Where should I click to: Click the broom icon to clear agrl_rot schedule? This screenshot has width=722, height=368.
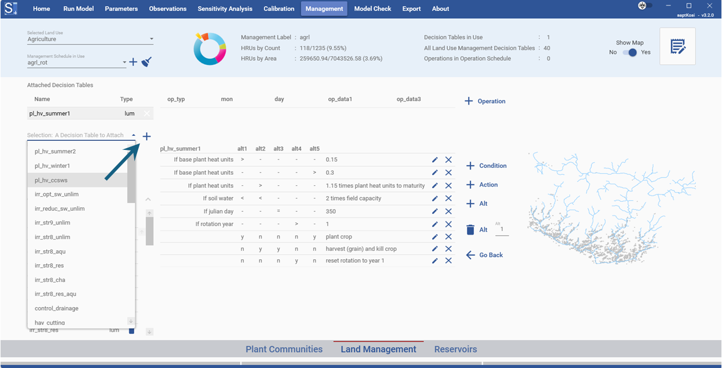[x=146, y=62]
